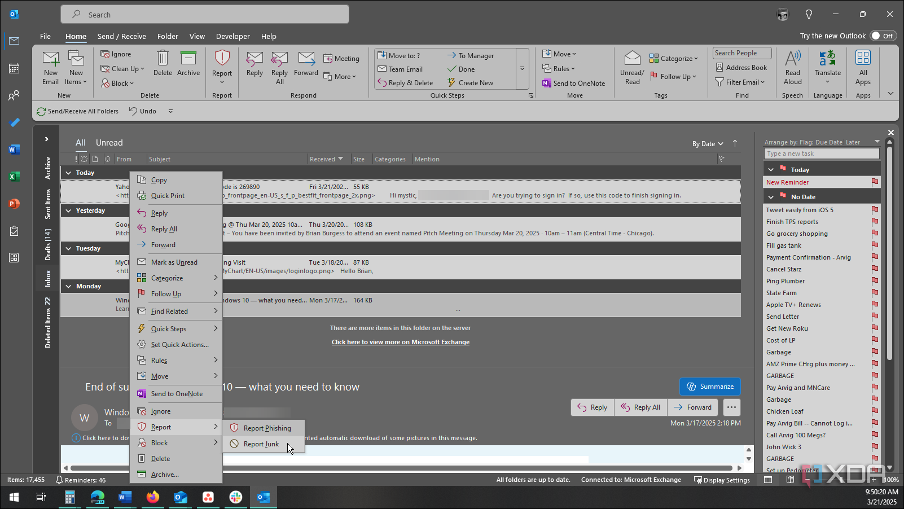Click the lightbulb tips icon in title bar
Screen dimensions: 904x509
point(809,15)
